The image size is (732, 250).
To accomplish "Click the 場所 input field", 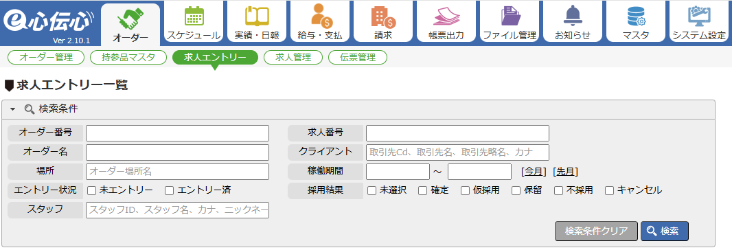I will [x=177, y=172].
